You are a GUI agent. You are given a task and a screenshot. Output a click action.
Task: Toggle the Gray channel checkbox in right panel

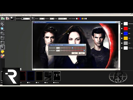coord(122,43)
